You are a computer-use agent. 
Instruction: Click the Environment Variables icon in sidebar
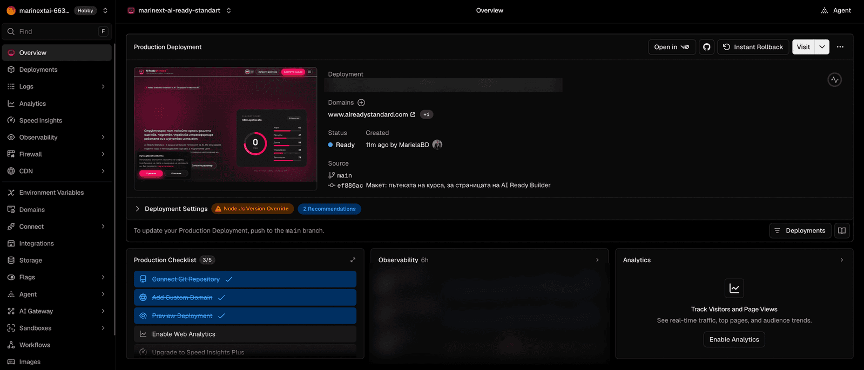(x=11, y=193)
